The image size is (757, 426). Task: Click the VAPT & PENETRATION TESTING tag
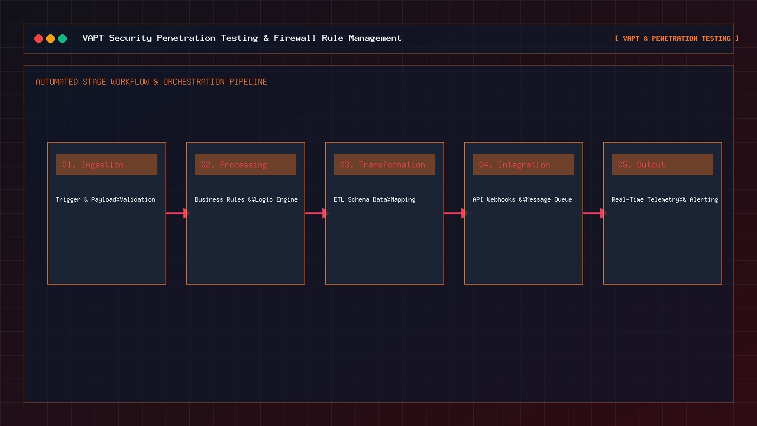click(677, 38)
